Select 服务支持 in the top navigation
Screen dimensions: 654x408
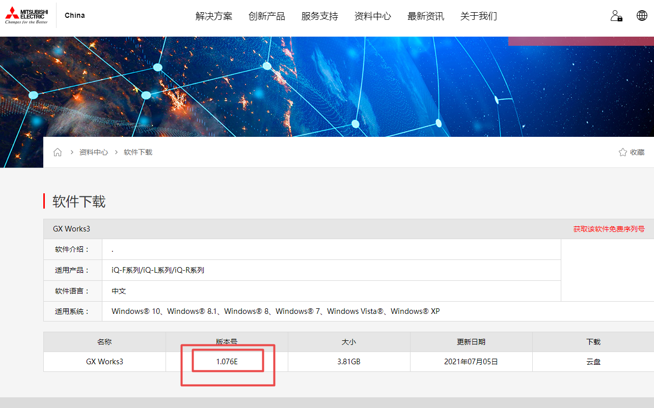coord(320,16)
